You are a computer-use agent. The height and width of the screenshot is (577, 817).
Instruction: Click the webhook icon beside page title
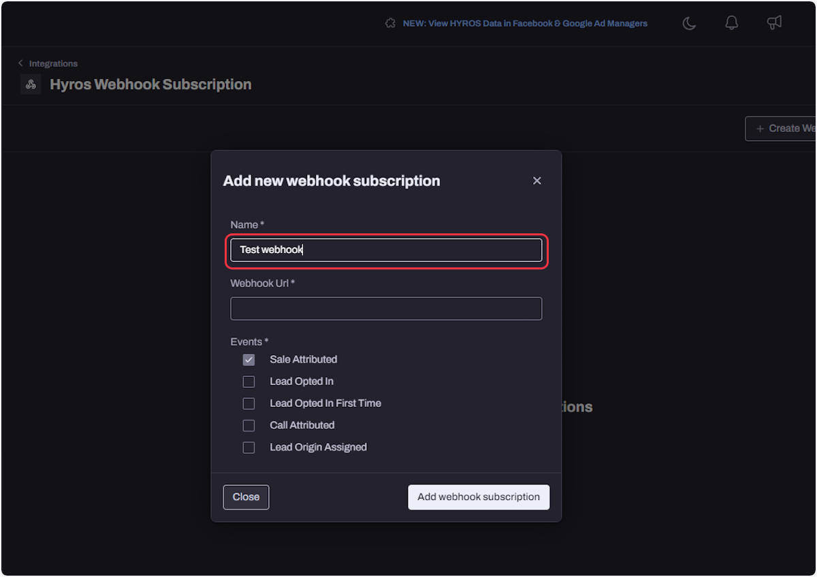click(x=31, y=84)
